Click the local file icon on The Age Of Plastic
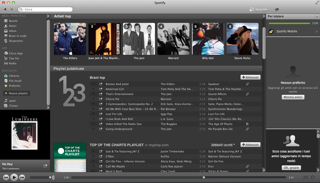The width and height of the screenshot is (320, 183). 248,124
